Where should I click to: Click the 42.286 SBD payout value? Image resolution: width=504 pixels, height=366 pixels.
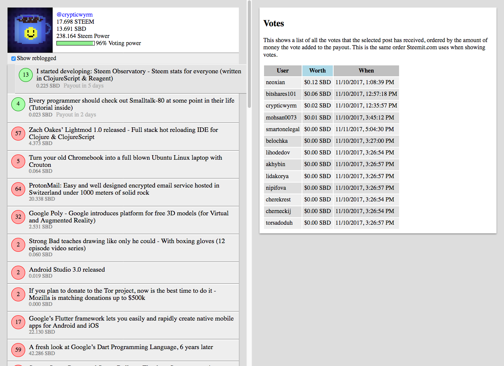point(42,353)
